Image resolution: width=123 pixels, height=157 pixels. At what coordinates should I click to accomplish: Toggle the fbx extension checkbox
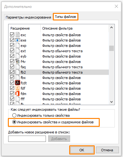(x=12, y=77)
